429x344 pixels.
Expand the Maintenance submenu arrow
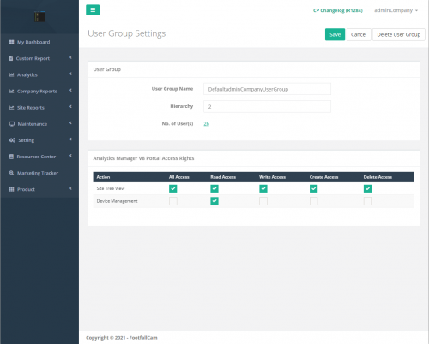[70, 123]
